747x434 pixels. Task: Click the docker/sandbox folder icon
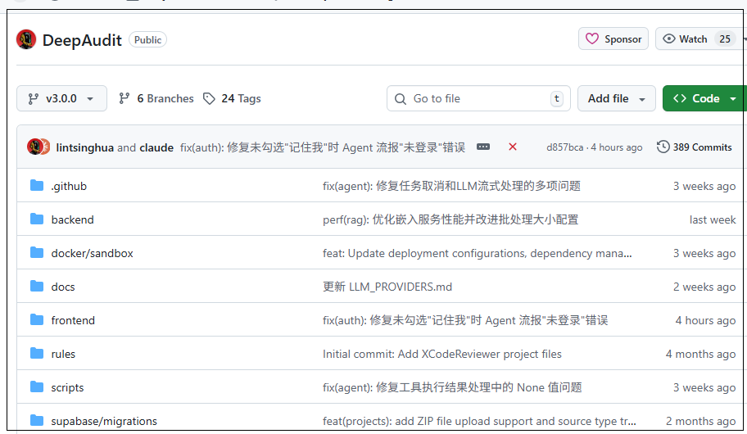pyautogui.click(x=37, y=252)
